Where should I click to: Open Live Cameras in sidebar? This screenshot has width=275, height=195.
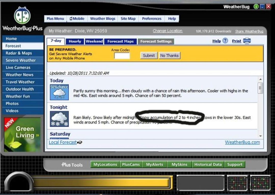(23, 67)
